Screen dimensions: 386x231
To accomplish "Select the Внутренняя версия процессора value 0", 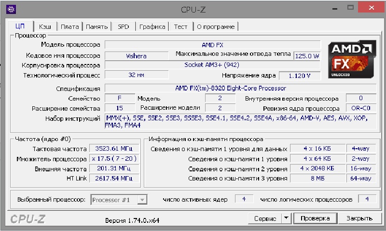I will click(x=361, y=98).
